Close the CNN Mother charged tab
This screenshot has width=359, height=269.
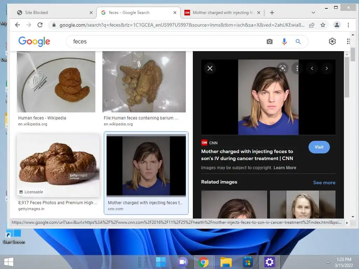point(259,13)
